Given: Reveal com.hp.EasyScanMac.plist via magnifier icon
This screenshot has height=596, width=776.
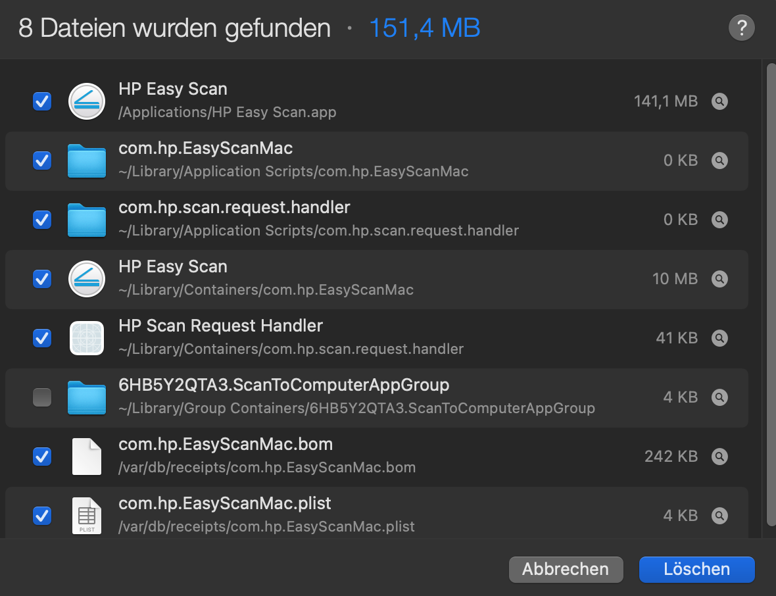Looking at the screenshot, I should tap(719, 516).
